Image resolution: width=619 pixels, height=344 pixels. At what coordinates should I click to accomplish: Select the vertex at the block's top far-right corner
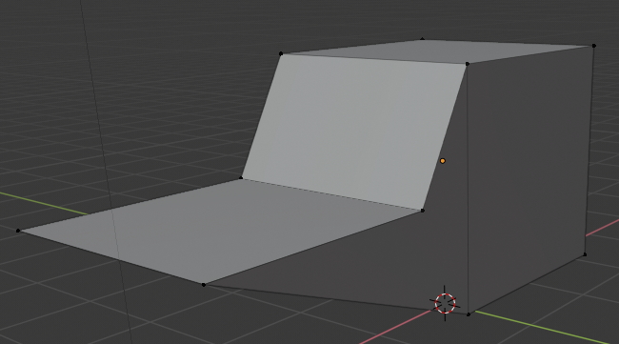click(x=594, y=46)
